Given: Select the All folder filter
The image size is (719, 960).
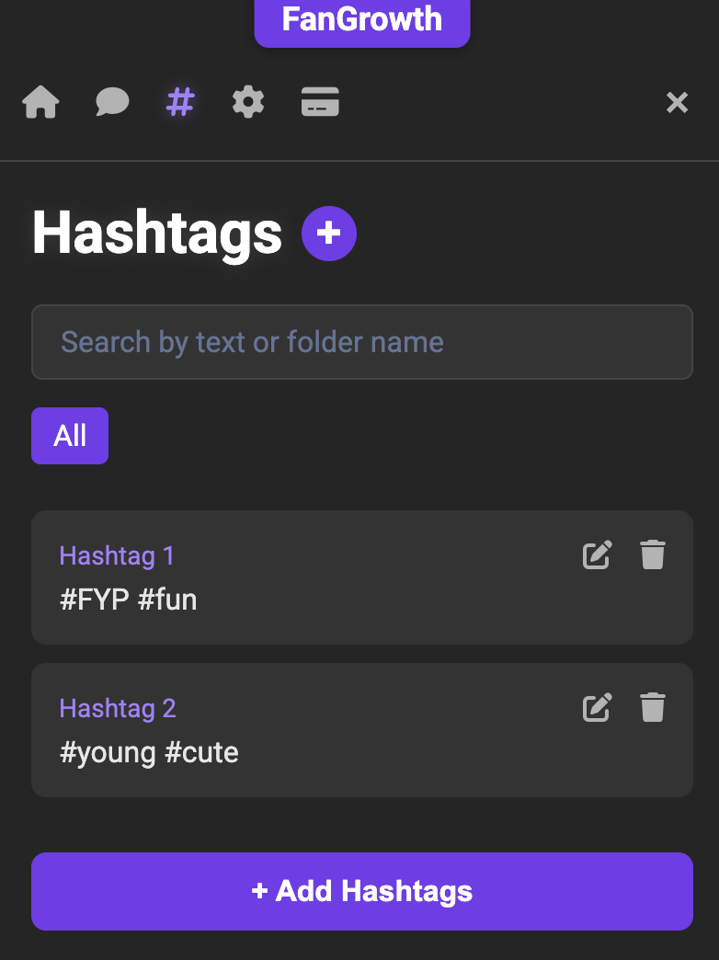Looking at the screenshot, I should [70, 436].
